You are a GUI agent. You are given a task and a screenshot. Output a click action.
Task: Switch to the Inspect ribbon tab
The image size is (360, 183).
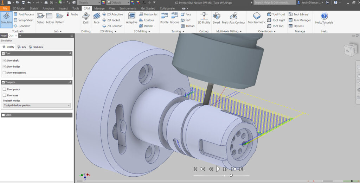[x=63, y=8]
